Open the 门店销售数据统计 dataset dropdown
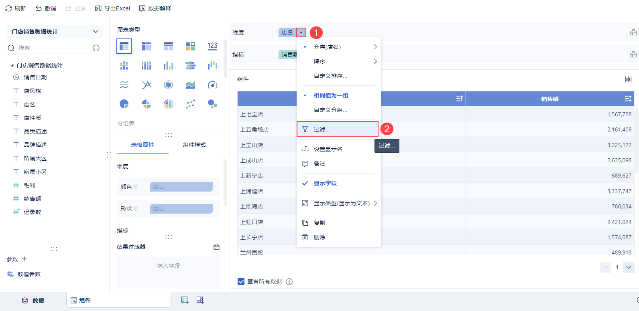This screenshot has width=639, height=311. [55, 32]
